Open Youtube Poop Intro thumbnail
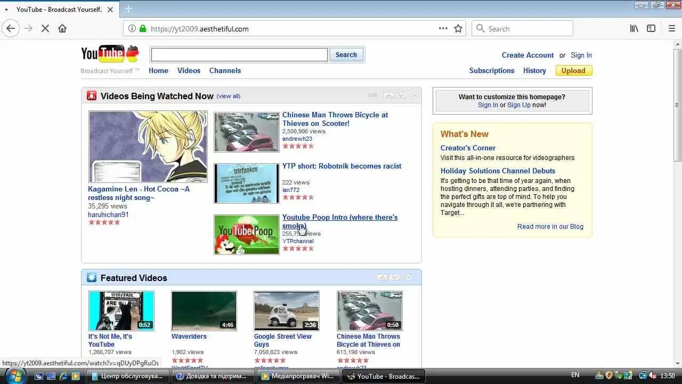682x384 pixels. click(x=246, y=235)
